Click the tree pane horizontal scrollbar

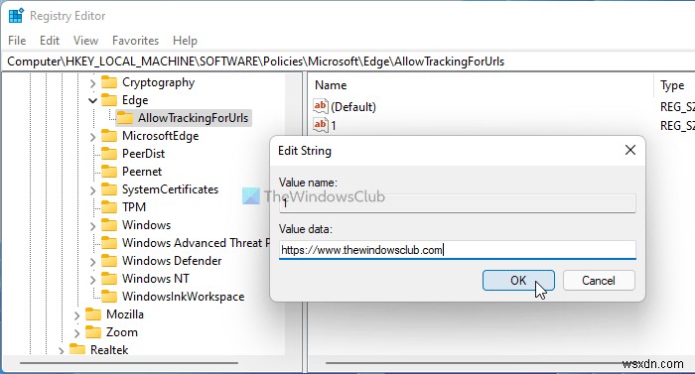[x=129, y=363]
